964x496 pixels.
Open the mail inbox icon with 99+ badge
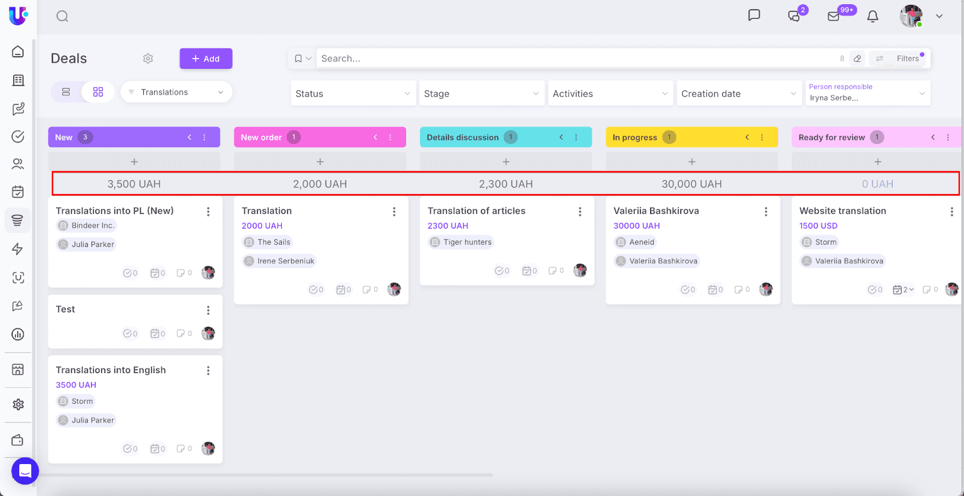click(x=834, y=16)
